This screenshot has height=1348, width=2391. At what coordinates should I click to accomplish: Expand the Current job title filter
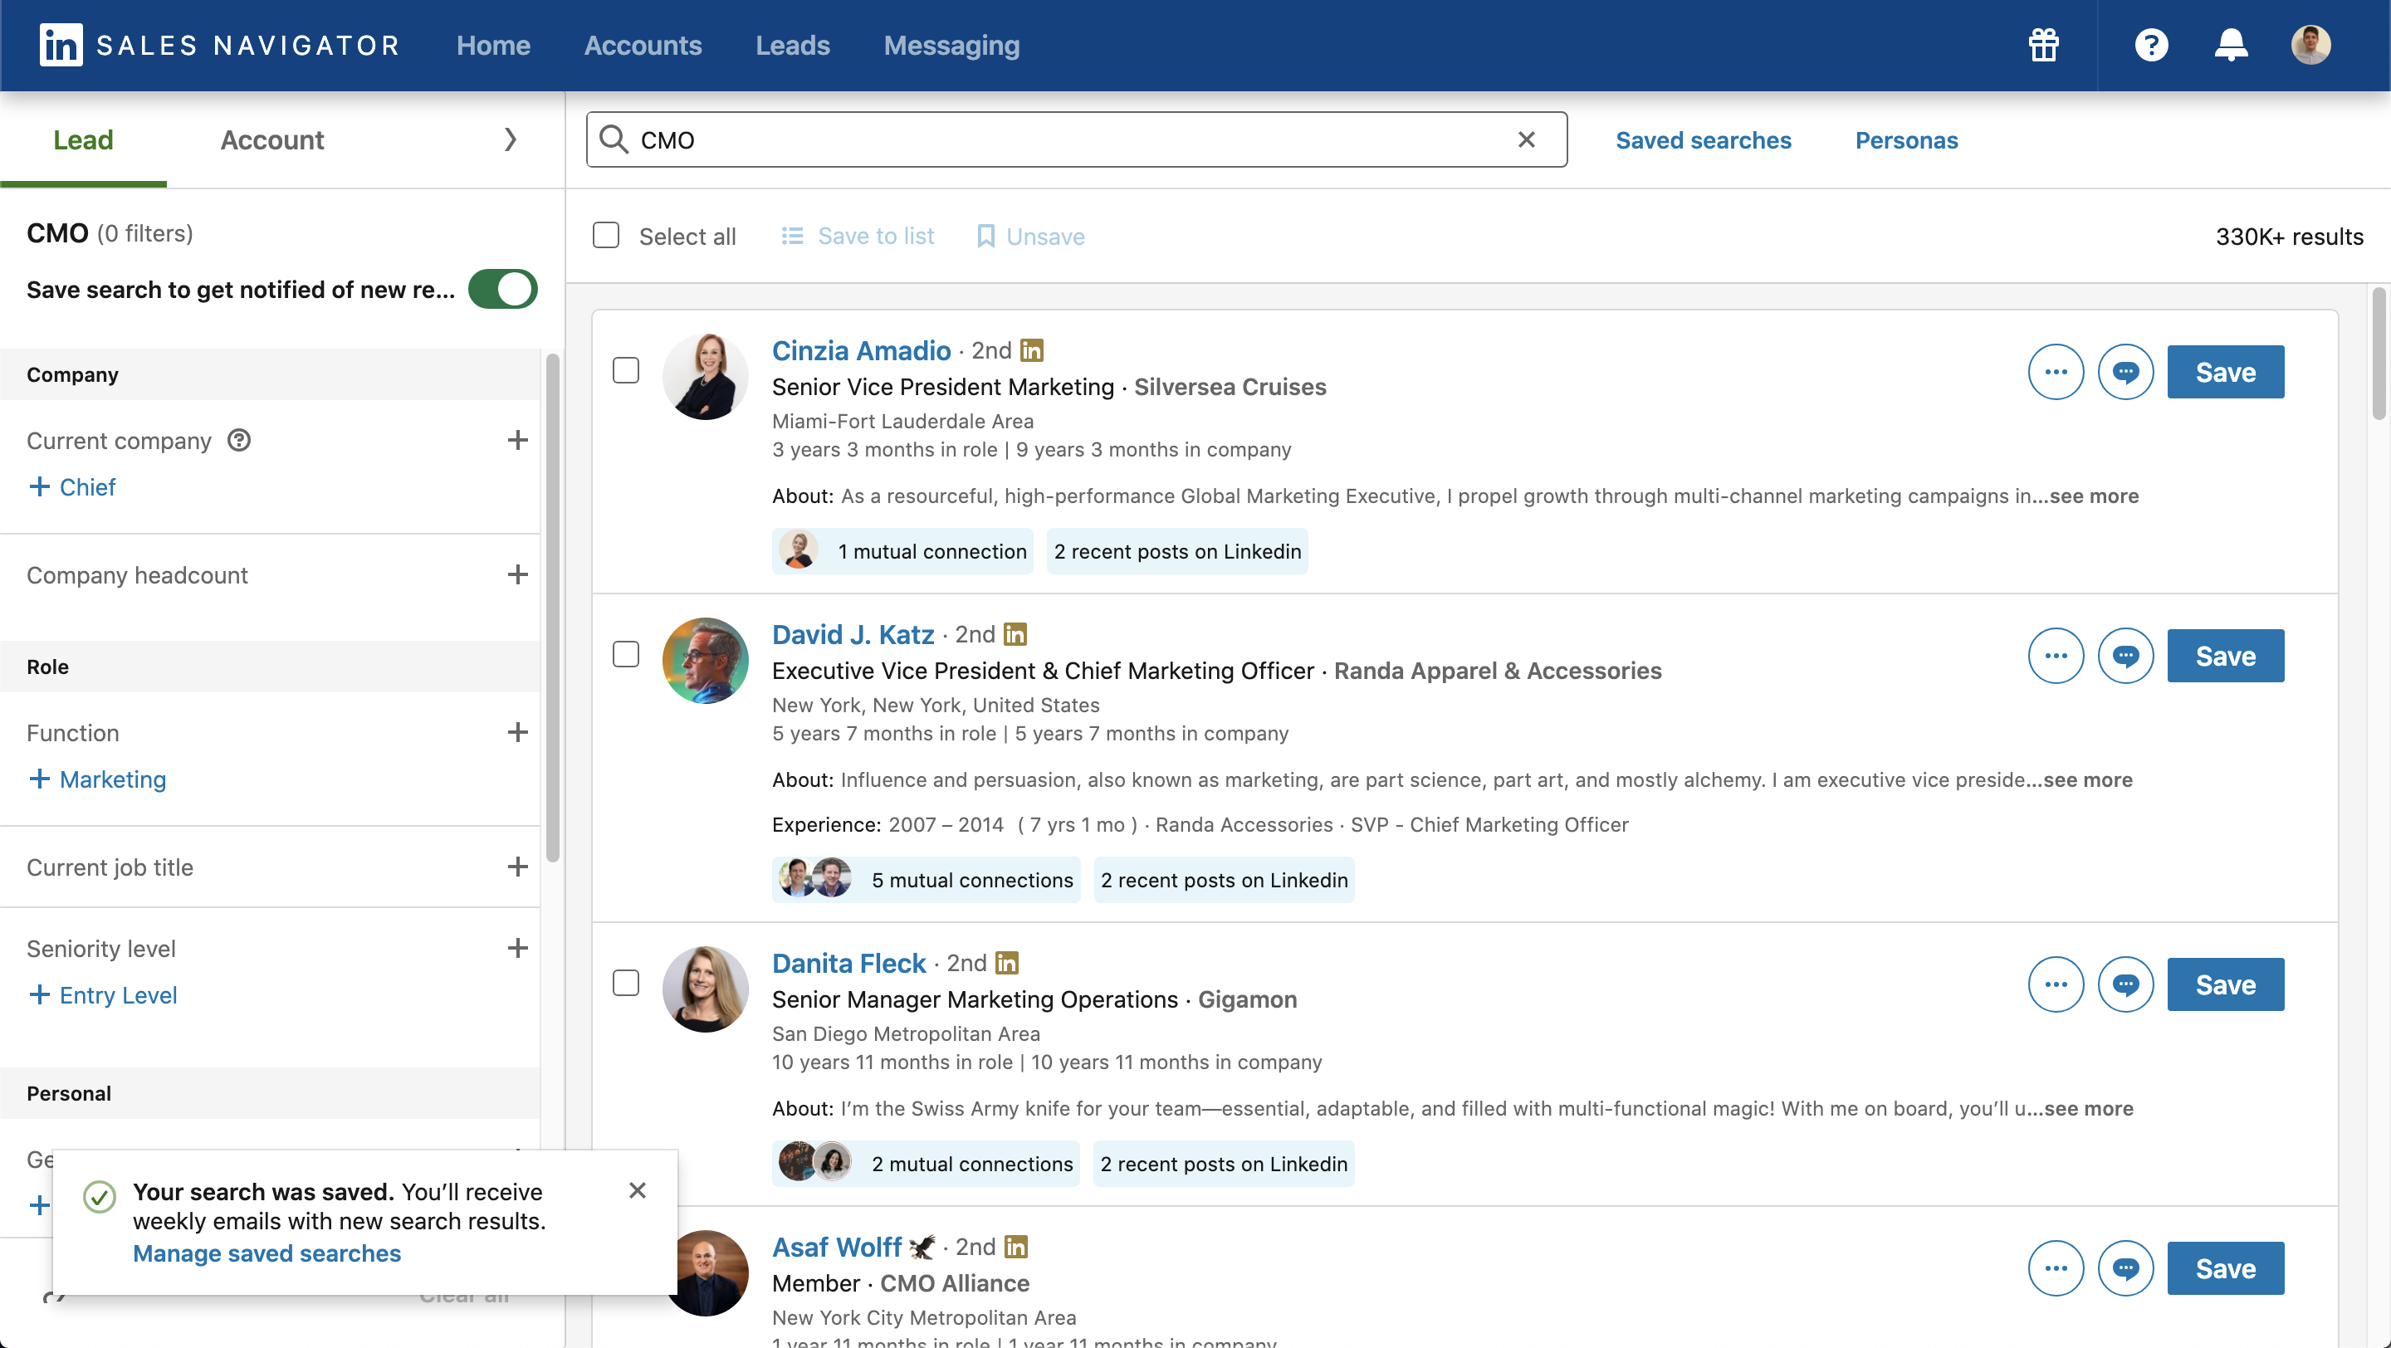(x=516, y=865)
